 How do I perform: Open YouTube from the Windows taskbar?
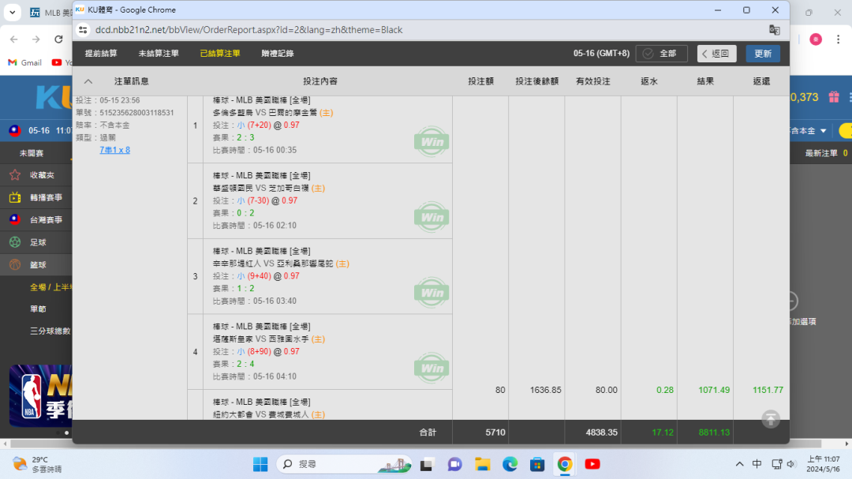592,464
